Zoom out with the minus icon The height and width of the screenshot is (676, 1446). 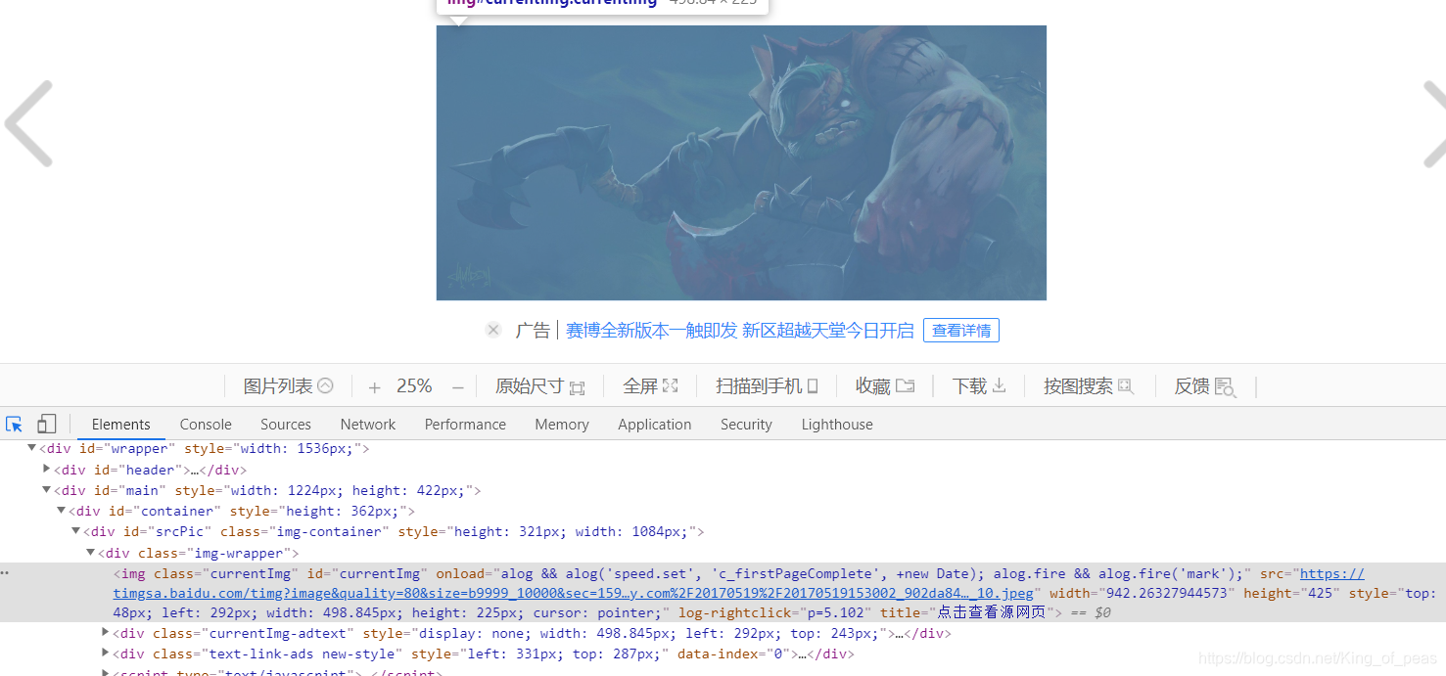(x=457, y=387)
